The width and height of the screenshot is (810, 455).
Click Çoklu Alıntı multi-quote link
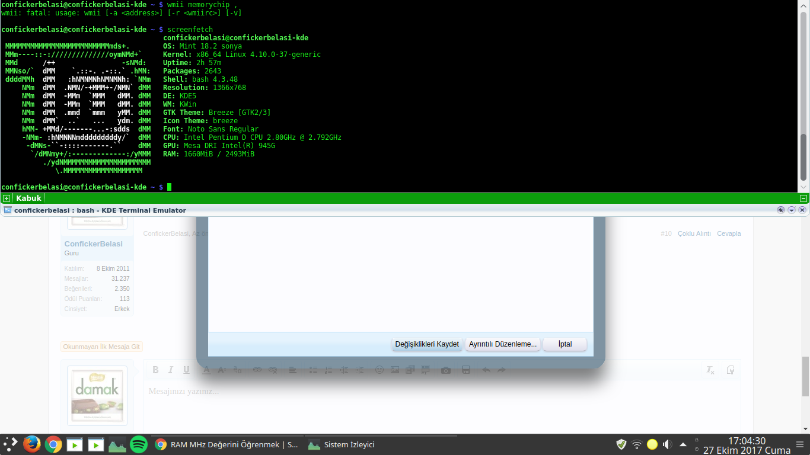694,233
